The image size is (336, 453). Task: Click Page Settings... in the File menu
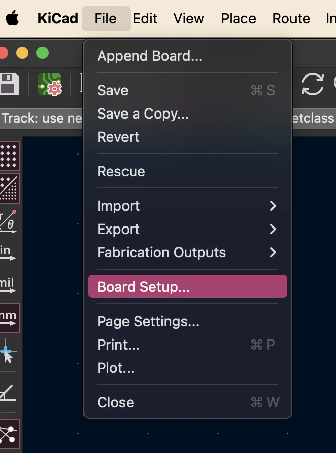click(x=148, y=322)
